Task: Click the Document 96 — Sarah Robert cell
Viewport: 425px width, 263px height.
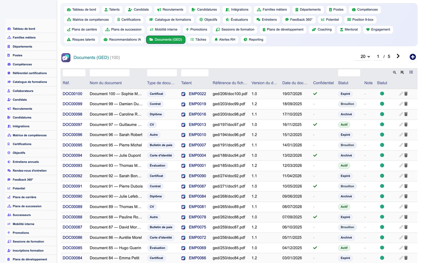Action: click(115, 135)
